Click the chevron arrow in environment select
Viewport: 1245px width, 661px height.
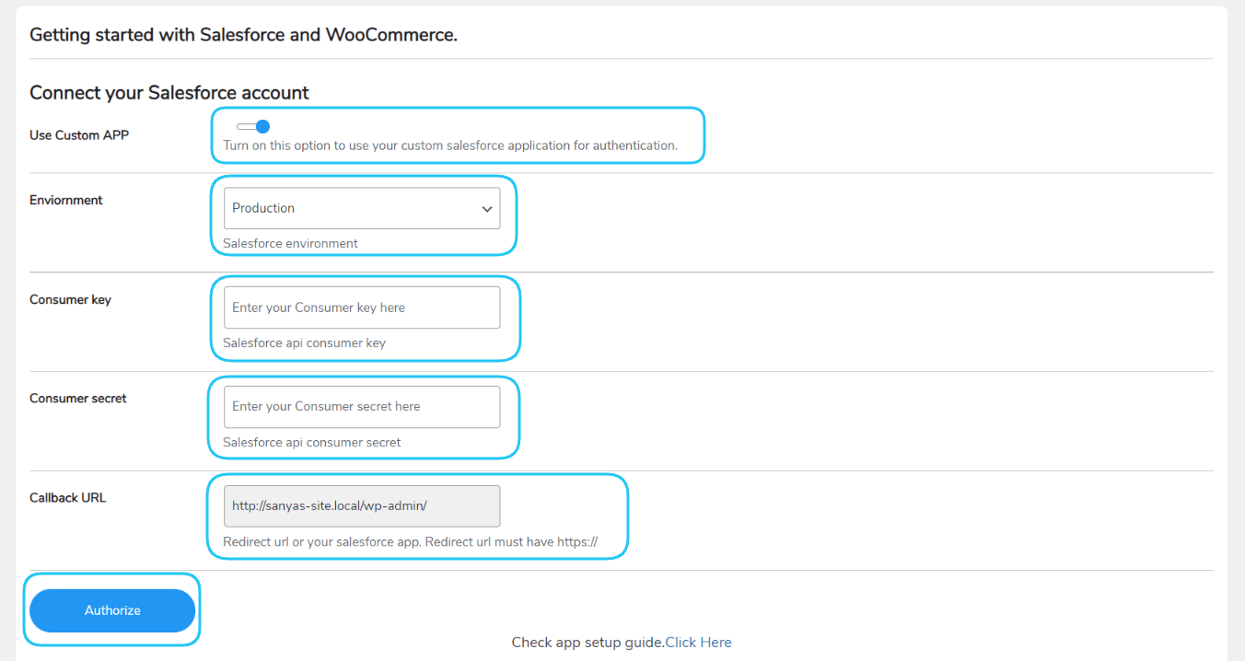click(x=487, y=209)
